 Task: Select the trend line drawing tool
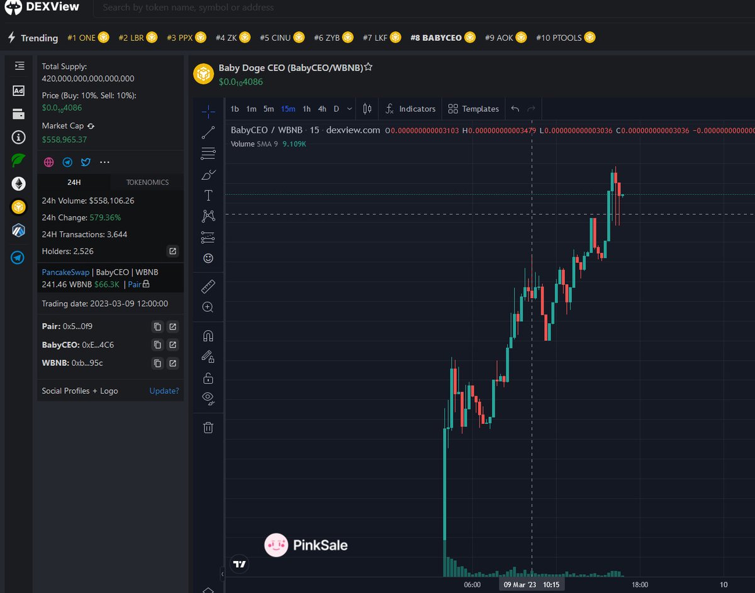[x=208, y=133]
